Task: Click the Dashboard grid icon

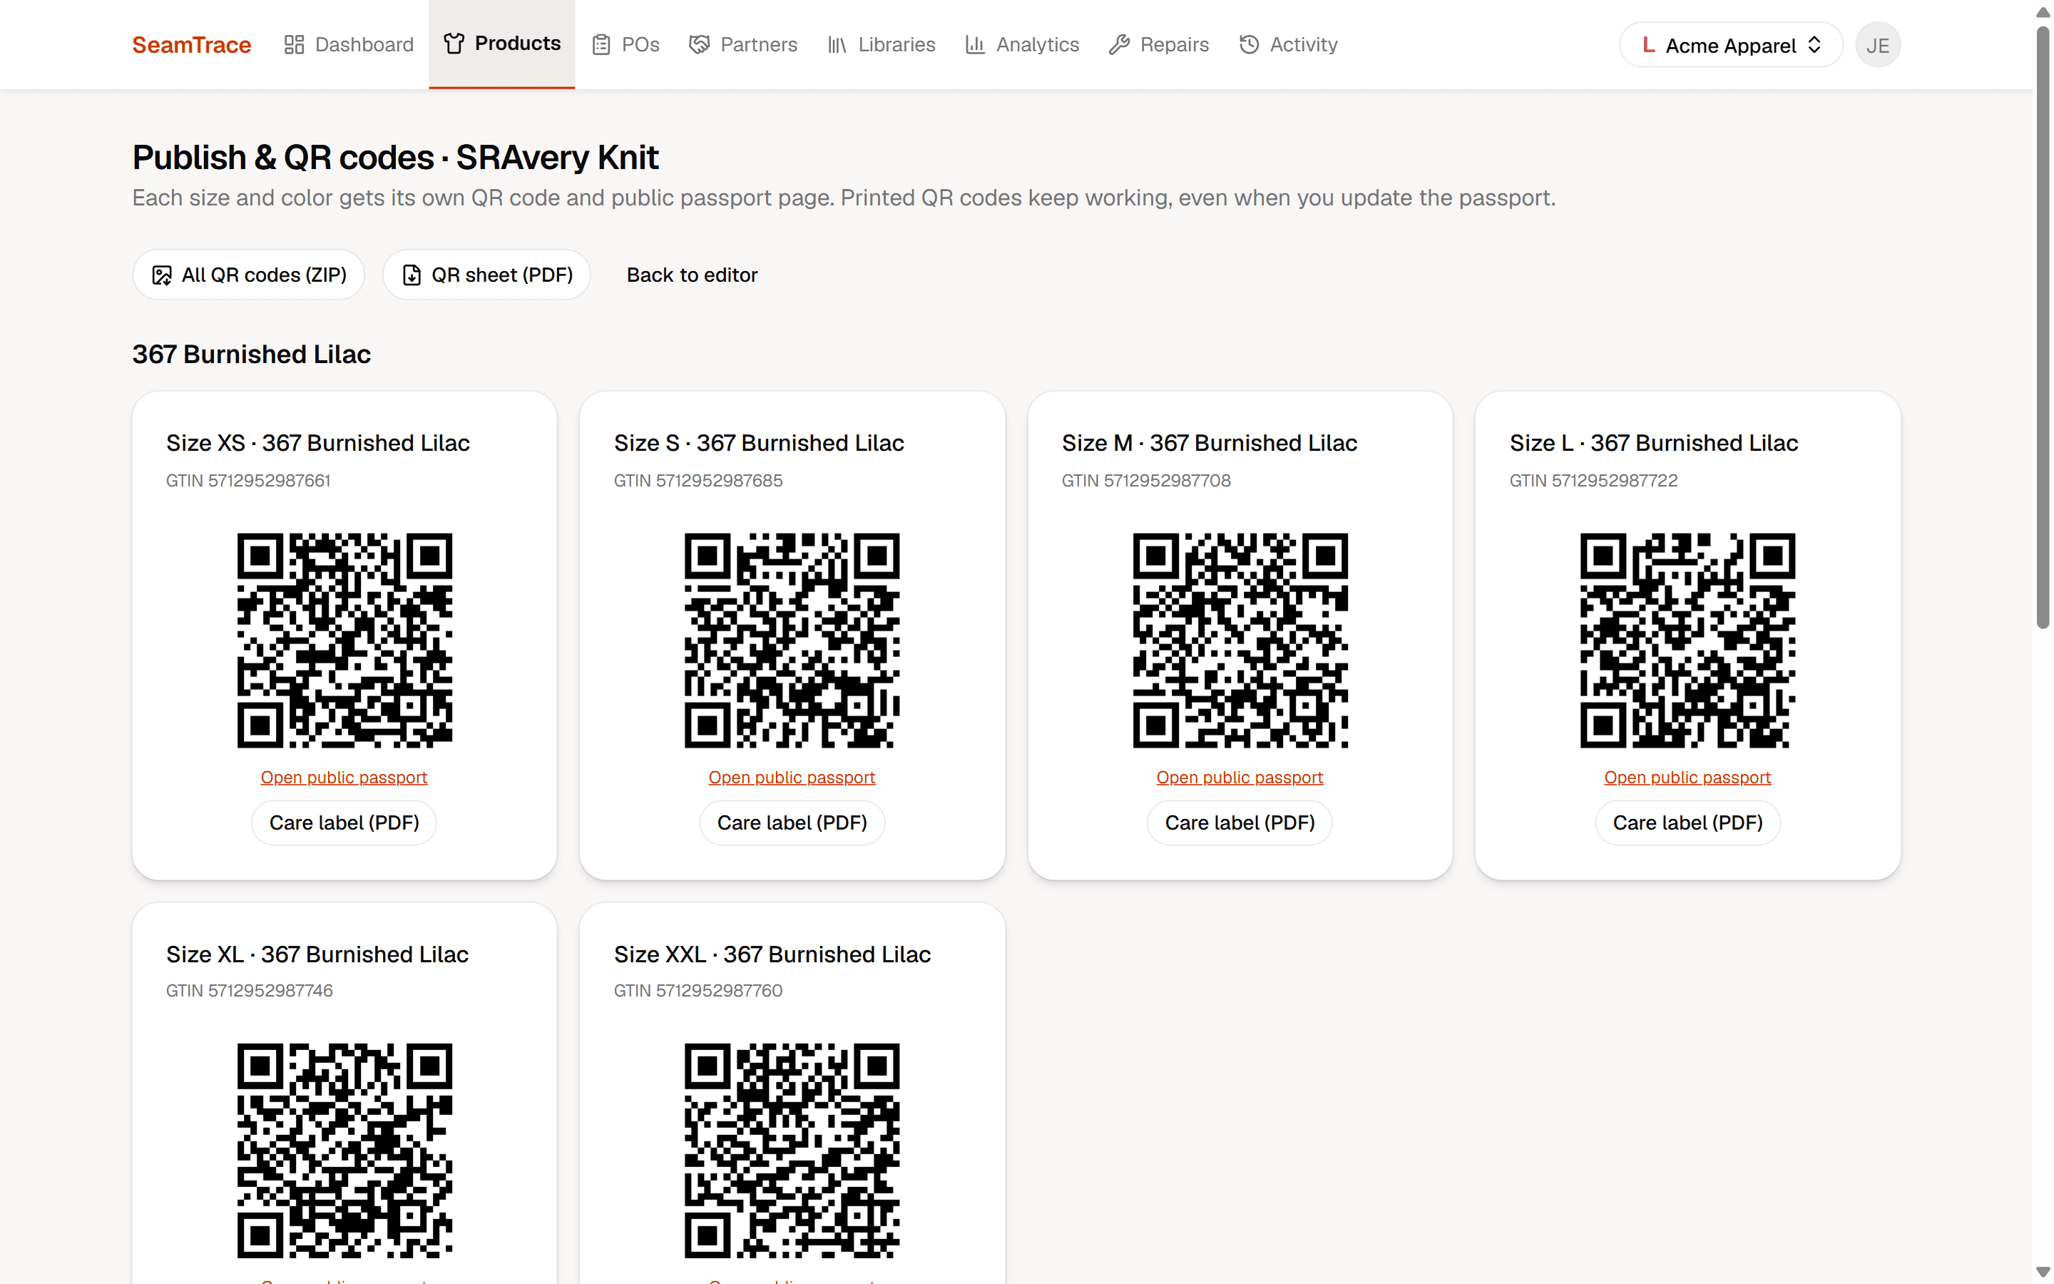Action: tap(294, 44)
